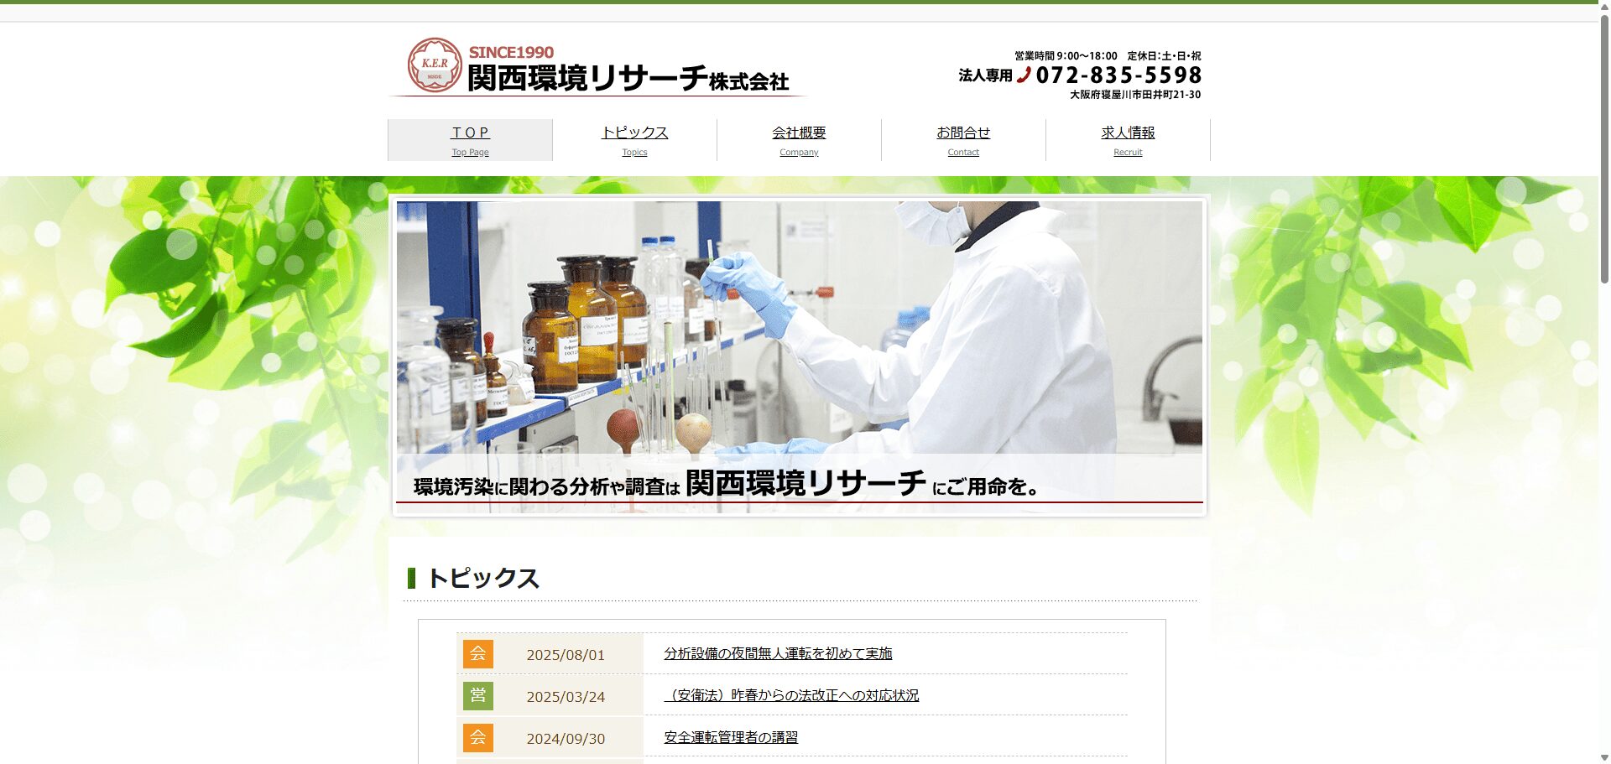
Task: Click green 営 badge beside 2025/03/24
Action: (x=477, y=696)
